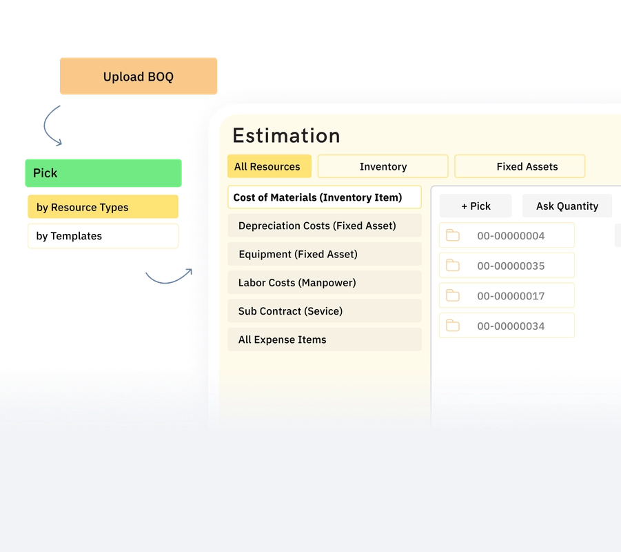Choose the 'by Resource Types' option
Viewport: 621px width, 552px height.
tap(102, 207)
